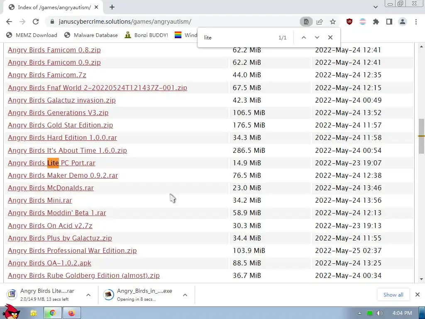Download Angry Birds Galactuz invasion.zip

62,101
